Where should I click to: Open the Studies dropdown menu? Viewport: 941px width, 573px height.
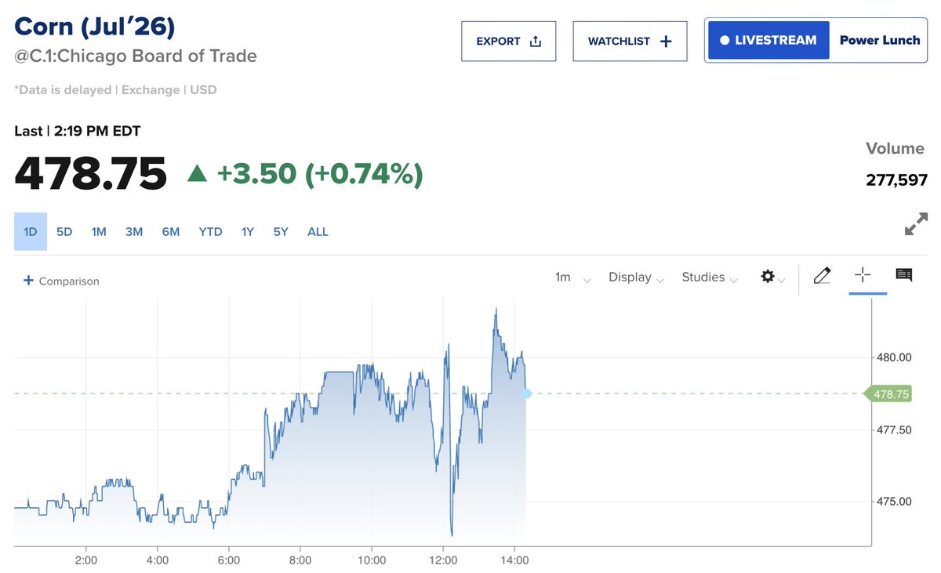point(710,277)
